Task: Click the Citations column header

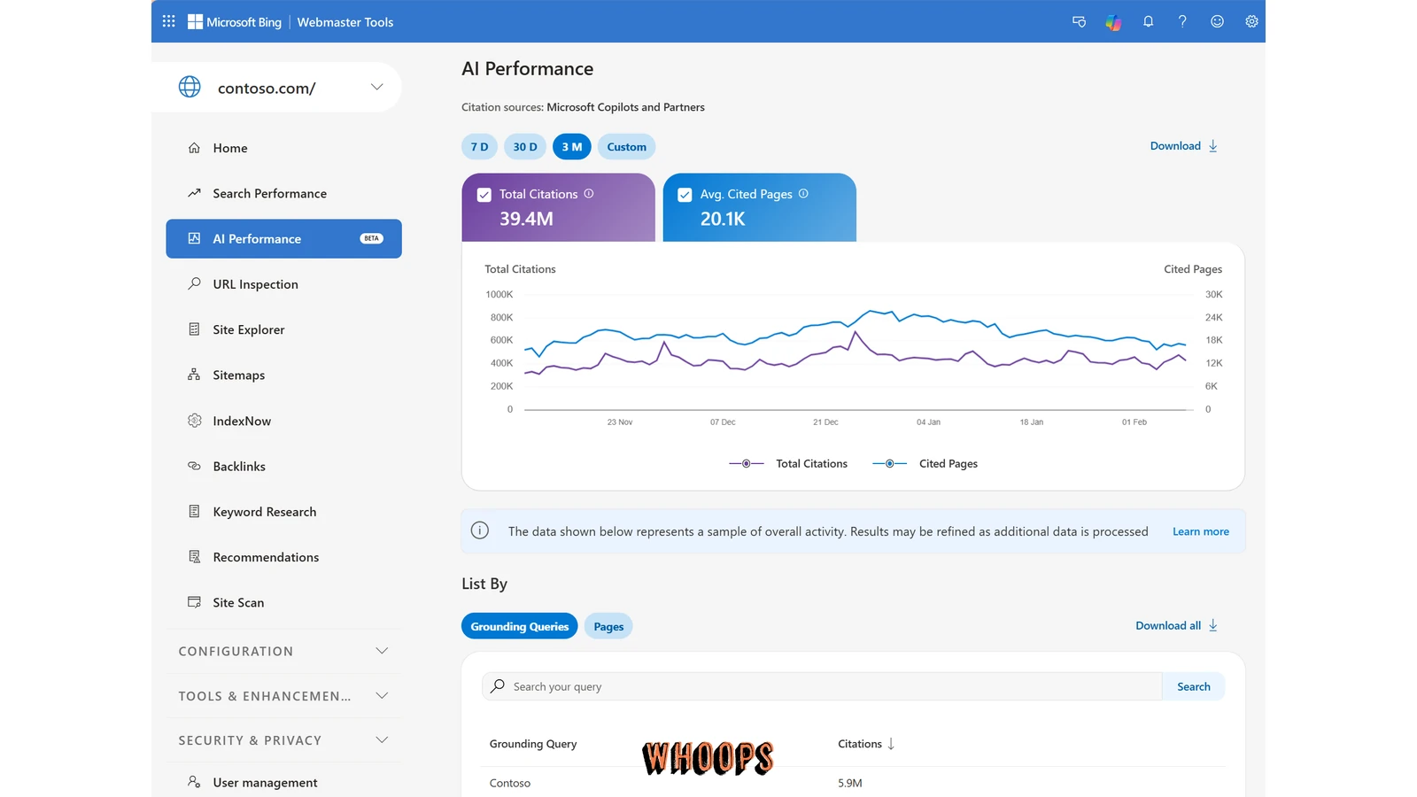Action: tap(860, 744)
